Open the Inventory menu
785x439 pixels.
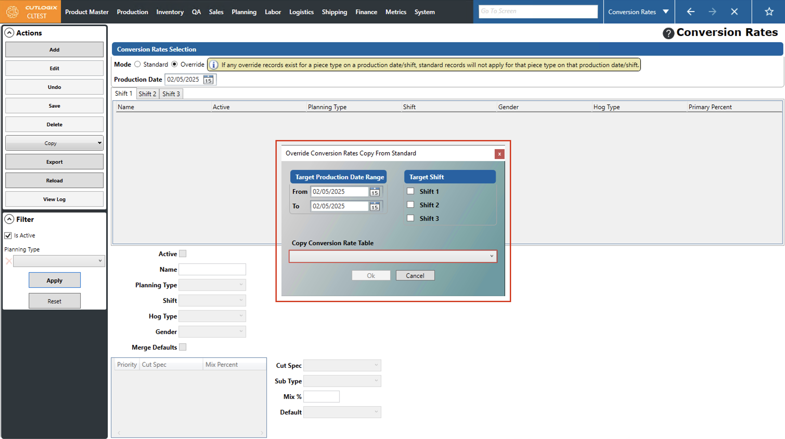pos(170,12)
